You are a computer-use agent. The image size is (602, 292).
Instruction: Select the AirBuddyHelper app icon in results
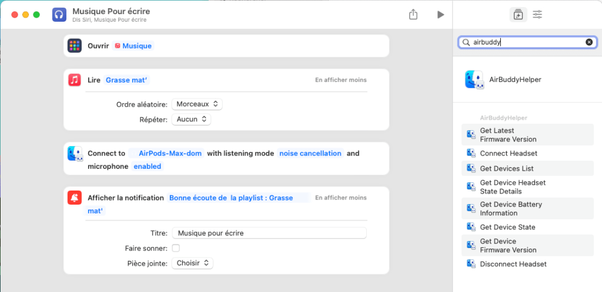[x=474, y=80]
